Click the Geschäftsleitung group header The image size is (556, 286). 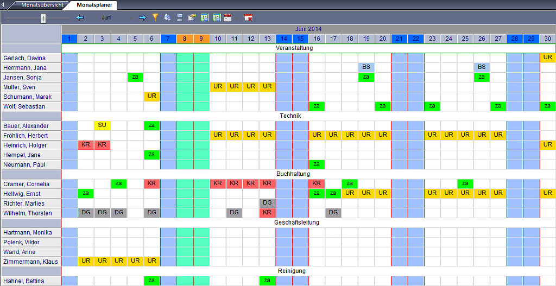coord(308,223)
